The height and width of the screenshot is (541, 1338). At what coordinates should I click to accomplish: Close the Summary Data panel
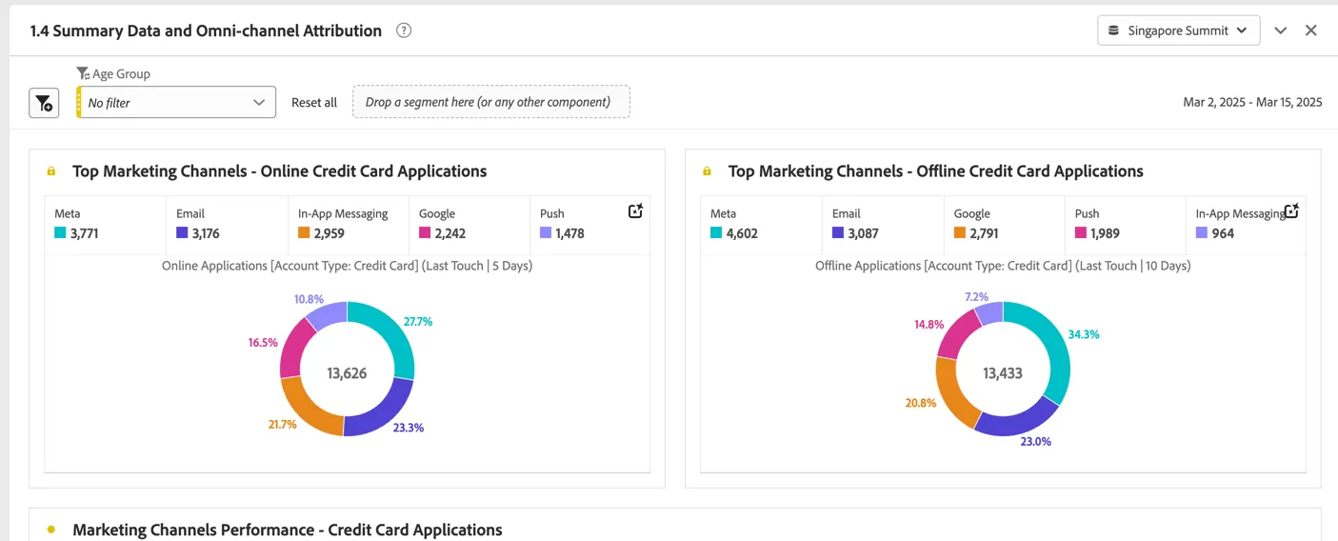tap(1311, 30)
